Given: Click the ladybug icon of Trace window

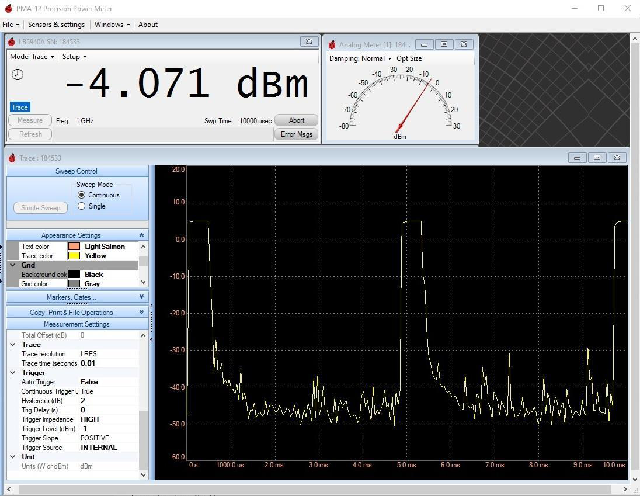Looking at the screenshot, I should click(12, 158).
